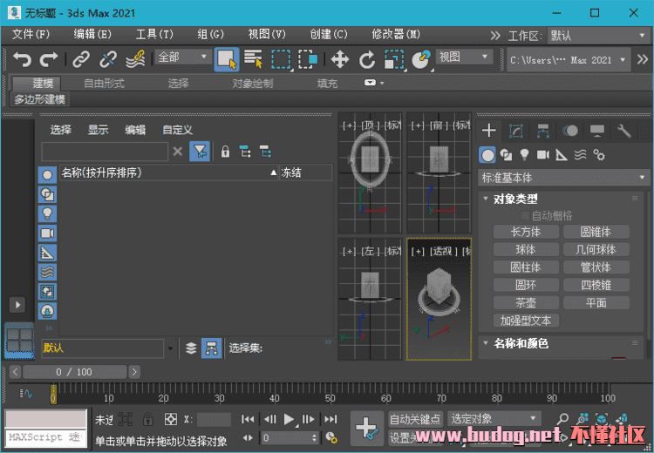Toggle Display Cameras filter in Scene Explorer
The image size is (654, 453).
point(48,233)
